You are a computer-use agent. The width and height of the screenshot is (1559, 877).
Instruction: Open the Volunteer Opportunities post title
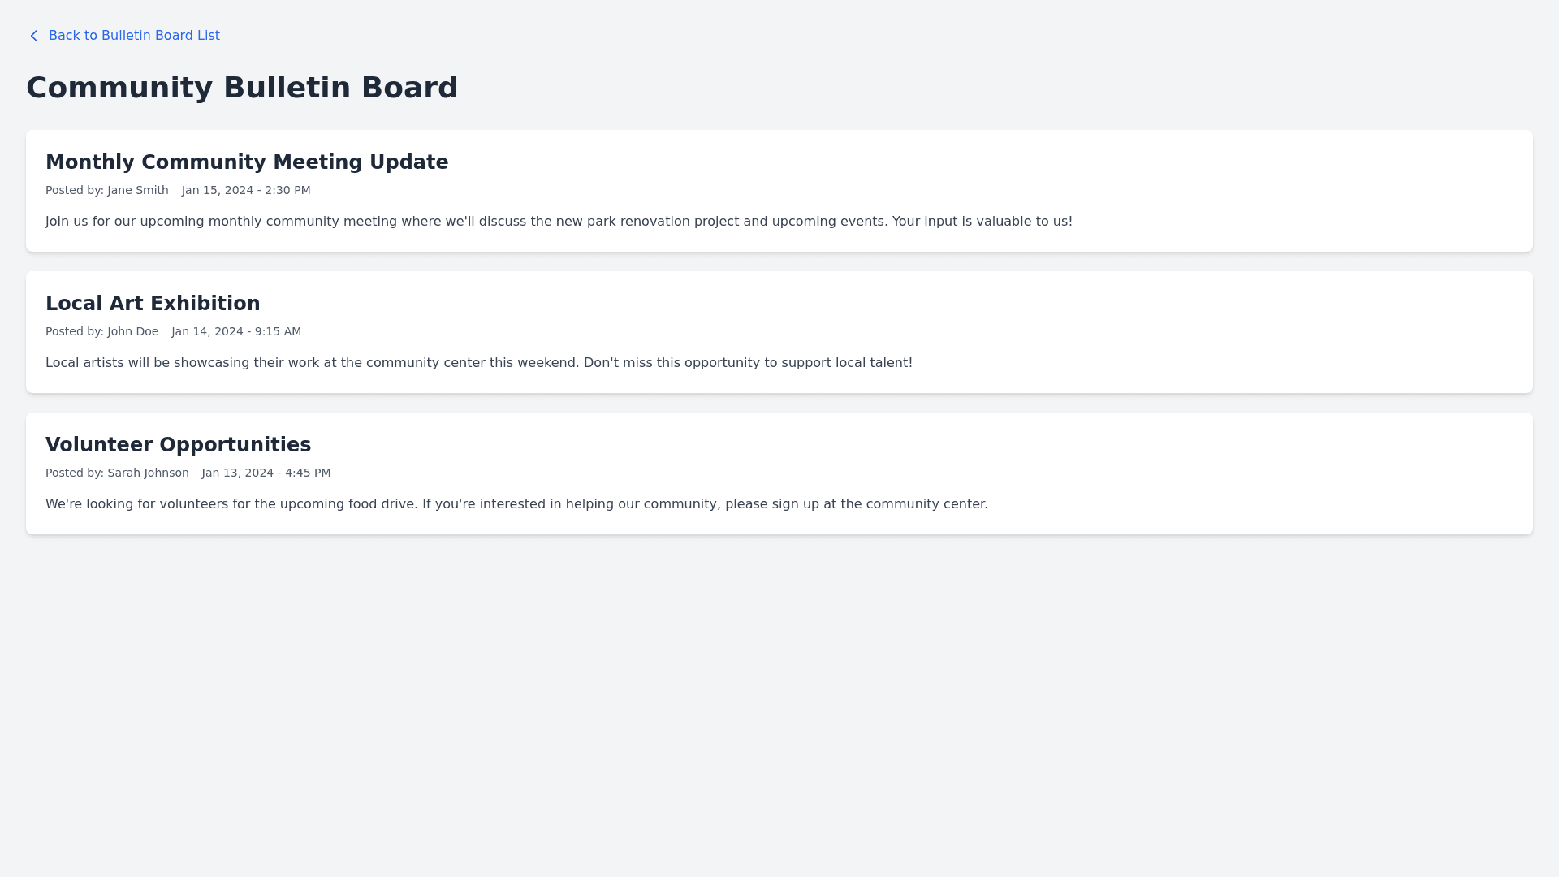click(x=178, y=445)
